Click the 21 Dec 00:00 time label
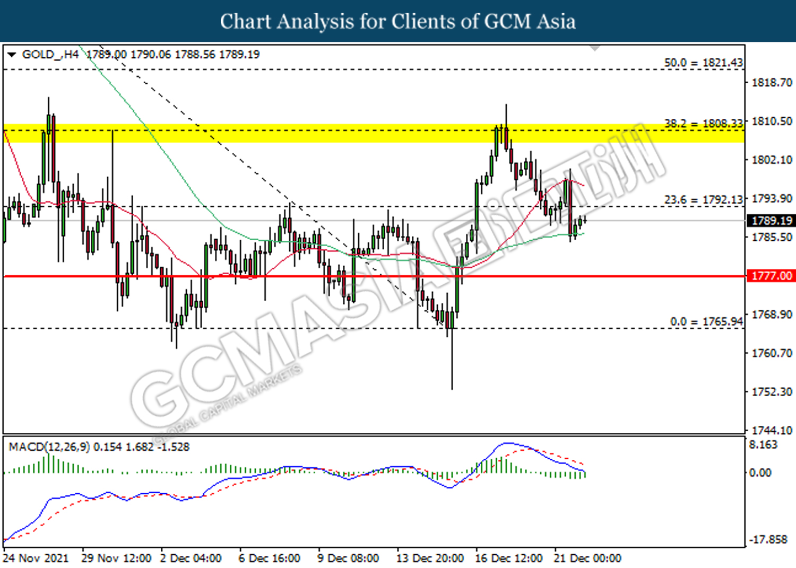The image size is (796, 568). tap(587, 558)
